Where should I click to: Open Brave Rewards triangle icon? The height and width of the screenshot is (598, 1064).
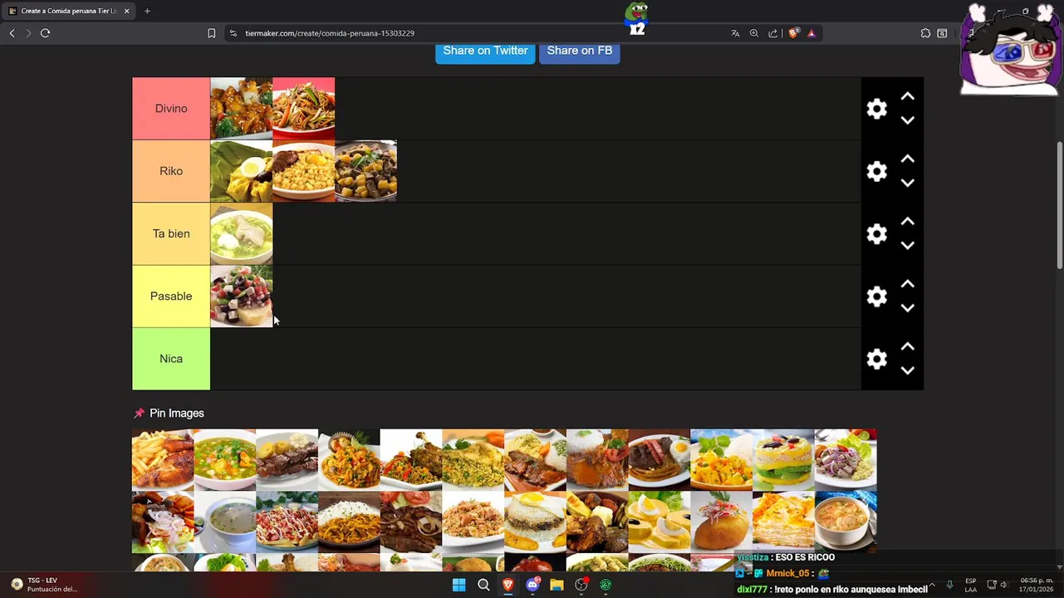(x=811, y=33)
